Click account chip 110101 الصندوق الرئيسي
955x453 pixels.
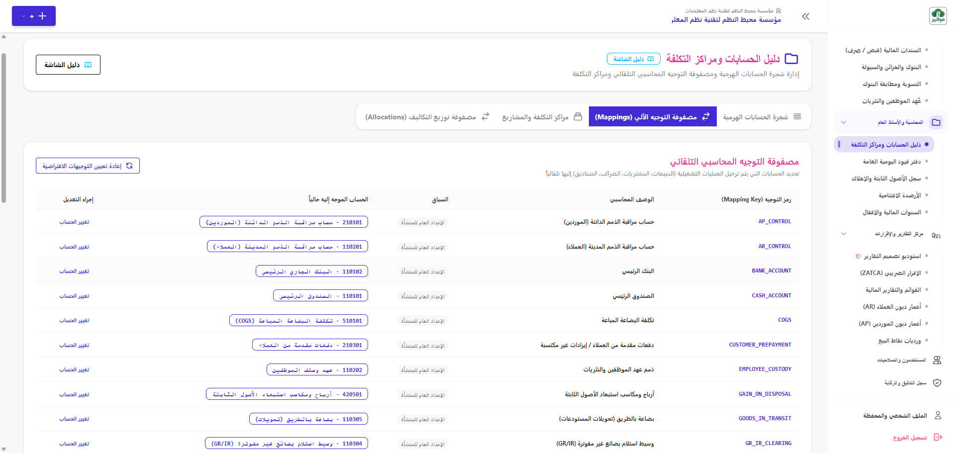click(320, 295)
